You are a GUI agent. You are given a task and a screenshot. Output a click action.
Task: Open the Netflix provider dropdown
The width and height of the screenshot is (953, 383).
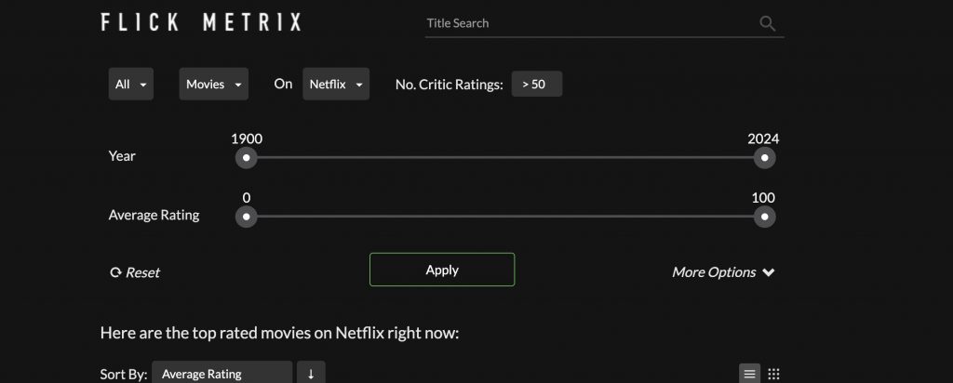[336, 84]
